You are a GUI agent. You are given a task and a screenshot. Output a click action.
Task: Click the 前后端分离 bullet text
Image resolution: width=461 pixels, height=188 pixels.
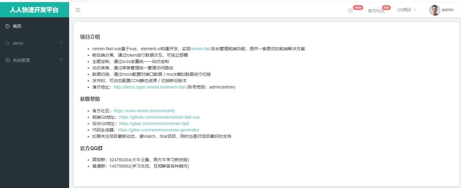coord(140,55)
